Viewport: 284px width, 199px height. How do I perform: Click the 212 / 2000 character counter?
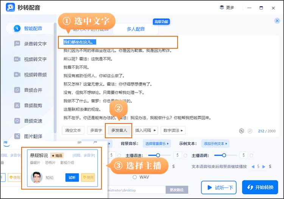coord(267,131)
